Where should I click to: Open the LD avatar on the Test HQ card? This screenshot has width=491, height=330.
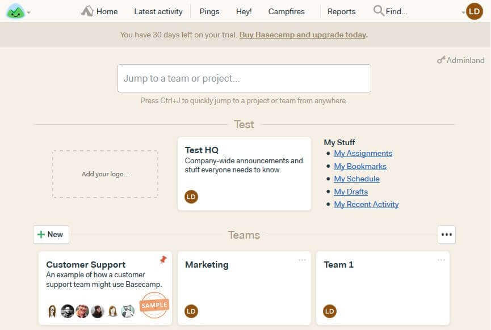click(x=191, y=197)
